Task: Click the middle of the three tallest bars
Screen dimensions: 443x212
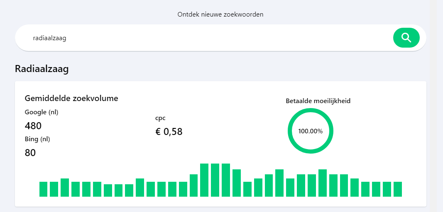Action: point(215,180)
